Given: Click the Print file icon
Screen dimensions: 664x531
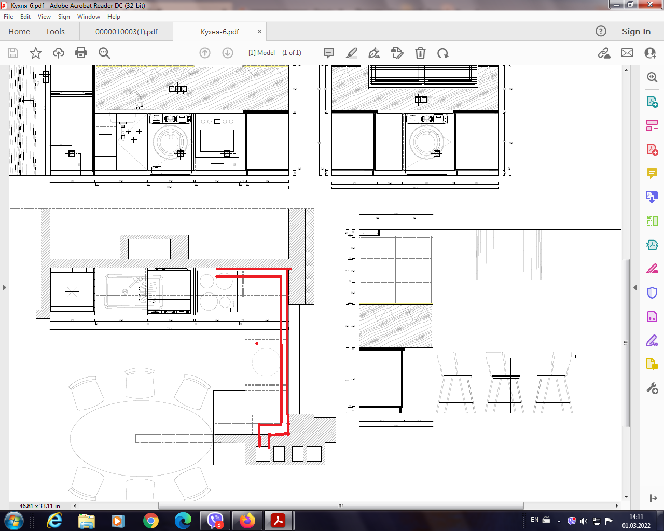Looking at the screenshot, I should (81, 53).
